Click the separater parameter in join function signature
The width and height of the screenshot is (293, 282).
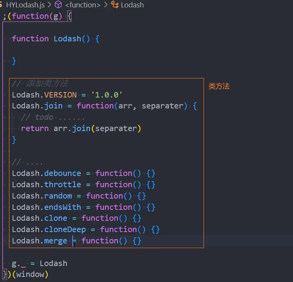[162, 106]
